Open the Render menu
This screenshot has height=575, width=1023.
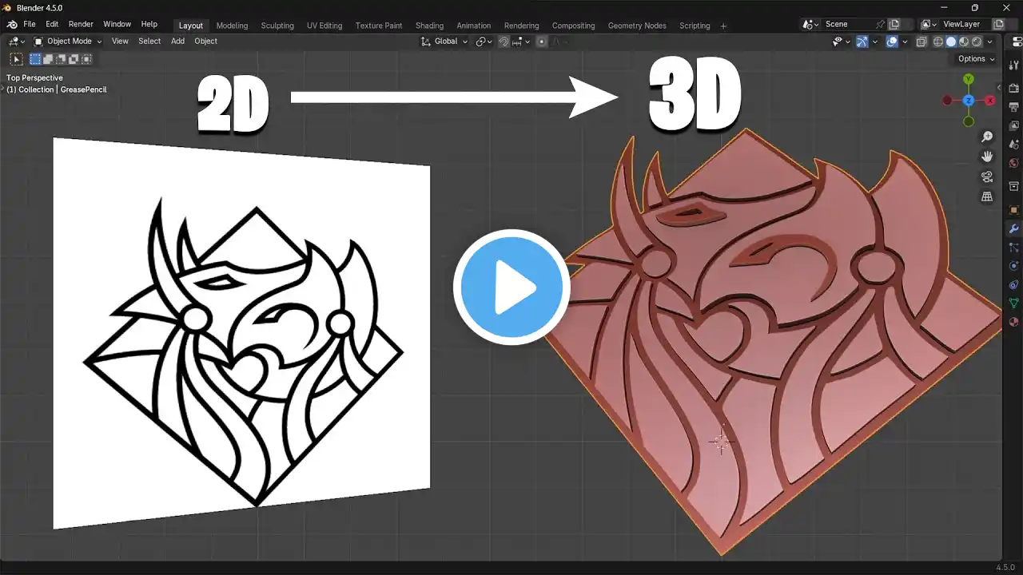(x=81, y=25)
